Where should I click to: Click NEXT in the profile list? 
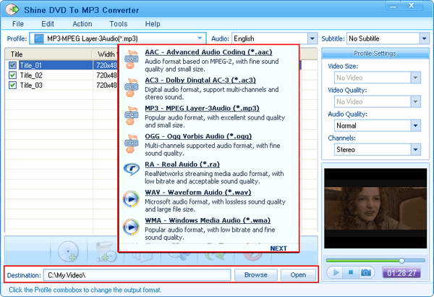pyautogui.click(x=278, y=248)
